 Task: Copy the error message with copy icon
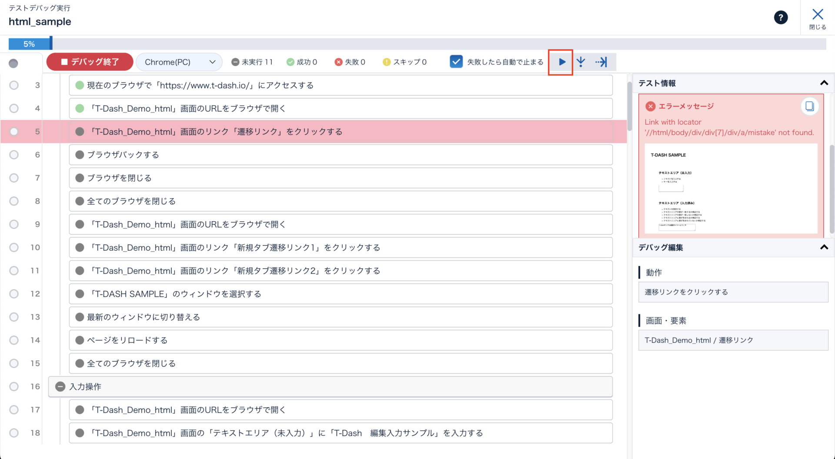click(x=809, y=106)
